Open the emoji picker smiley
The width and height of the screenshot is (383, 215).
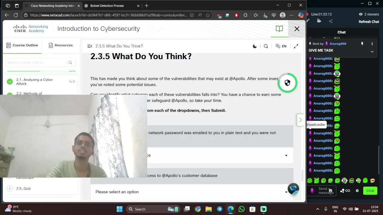pyautogui.click(x=330, y=191)
